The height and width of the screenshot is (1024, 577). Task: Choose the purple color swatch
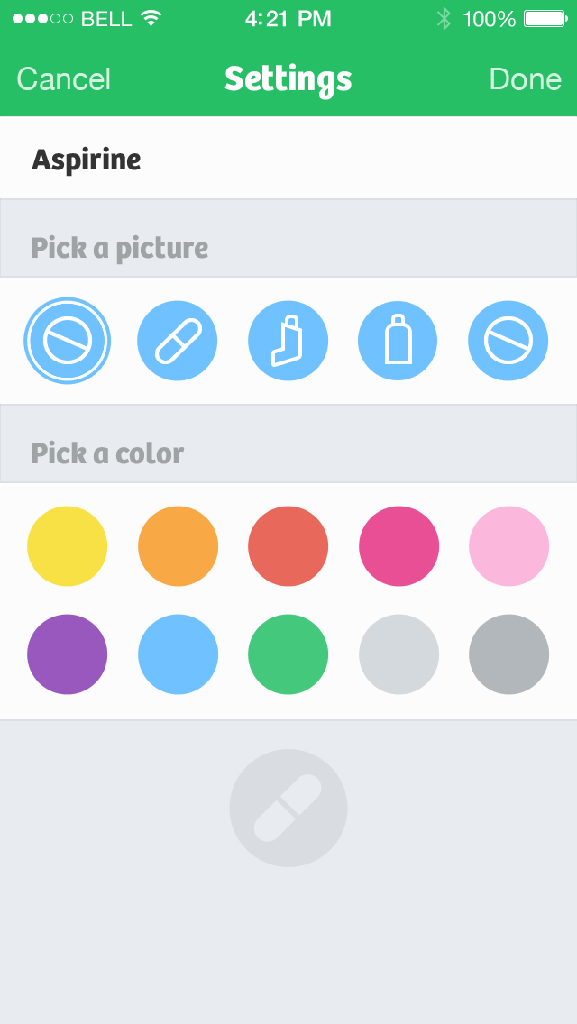pos(68,654)
